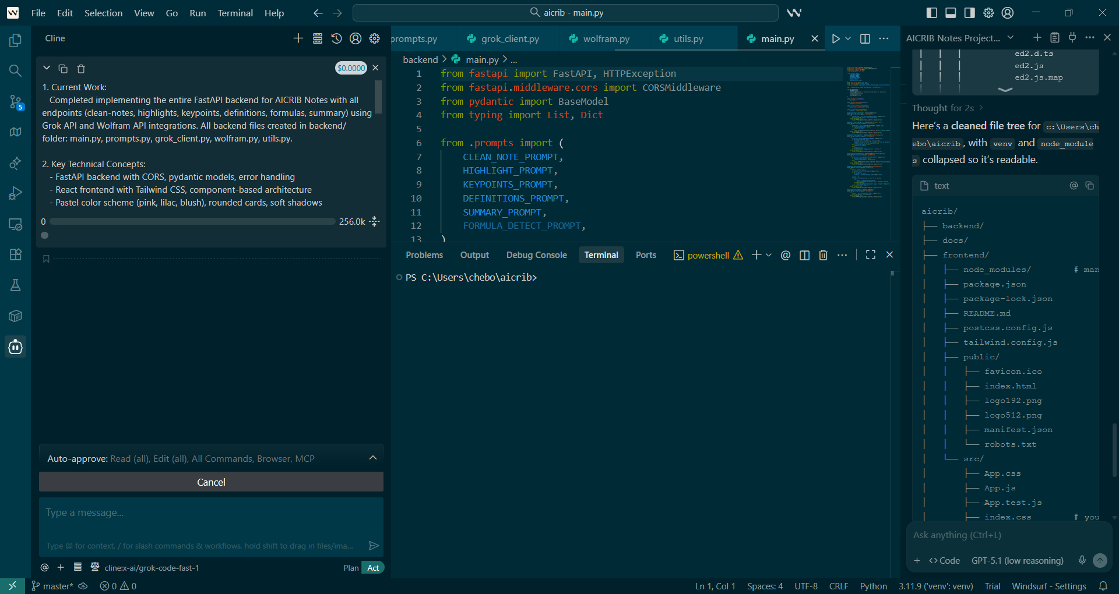Split the editor right
This screenshot has height=594, width=1119.
pos(865,38)
